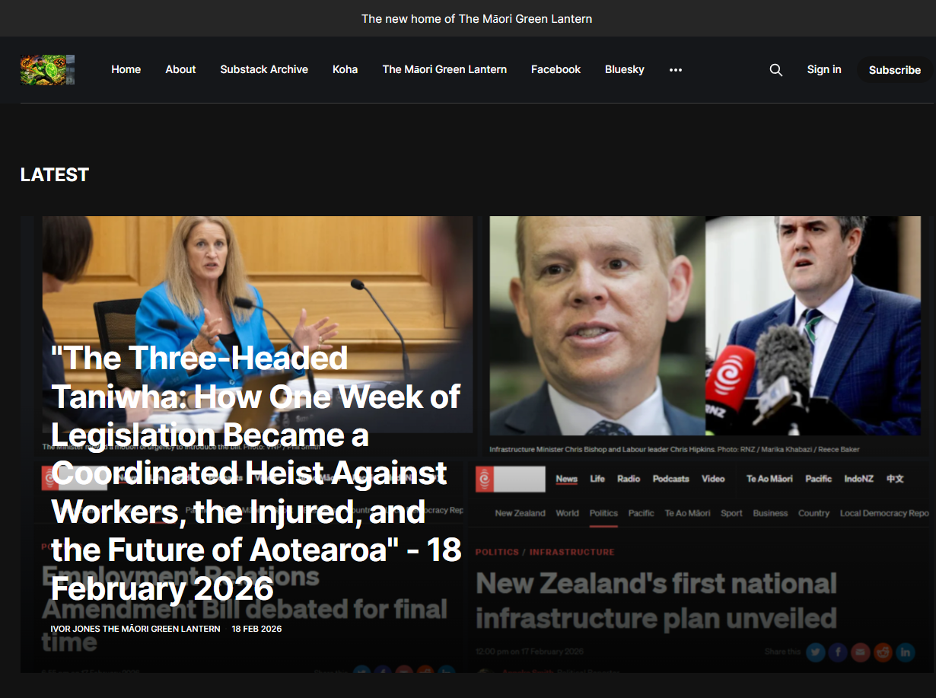Click the LATEST section heading
This screenshot has width=936, height=698.
(55, 174)
